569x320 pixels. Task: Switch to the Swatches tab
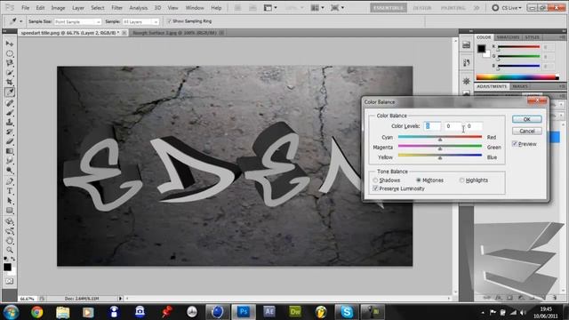[x=508, y=37]
